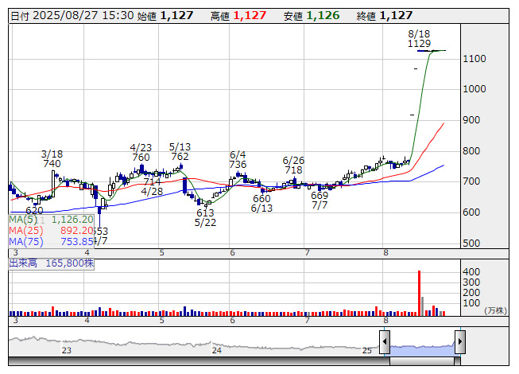
Task: Click the right range handle arrow in navigator
Action: click(459, 342)
